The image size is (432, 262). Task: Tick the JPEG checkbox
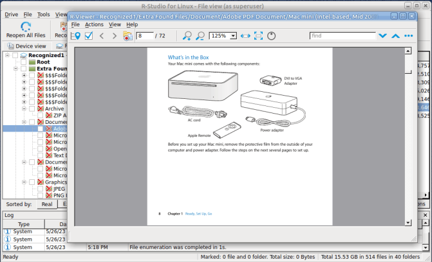pyautogui.click(x=40, y=189)
